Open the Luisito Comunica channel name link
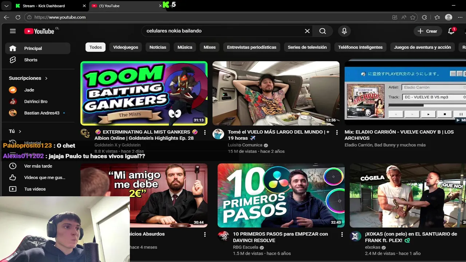466x262 pixels. pyautogui.click(x=245, y=145)
